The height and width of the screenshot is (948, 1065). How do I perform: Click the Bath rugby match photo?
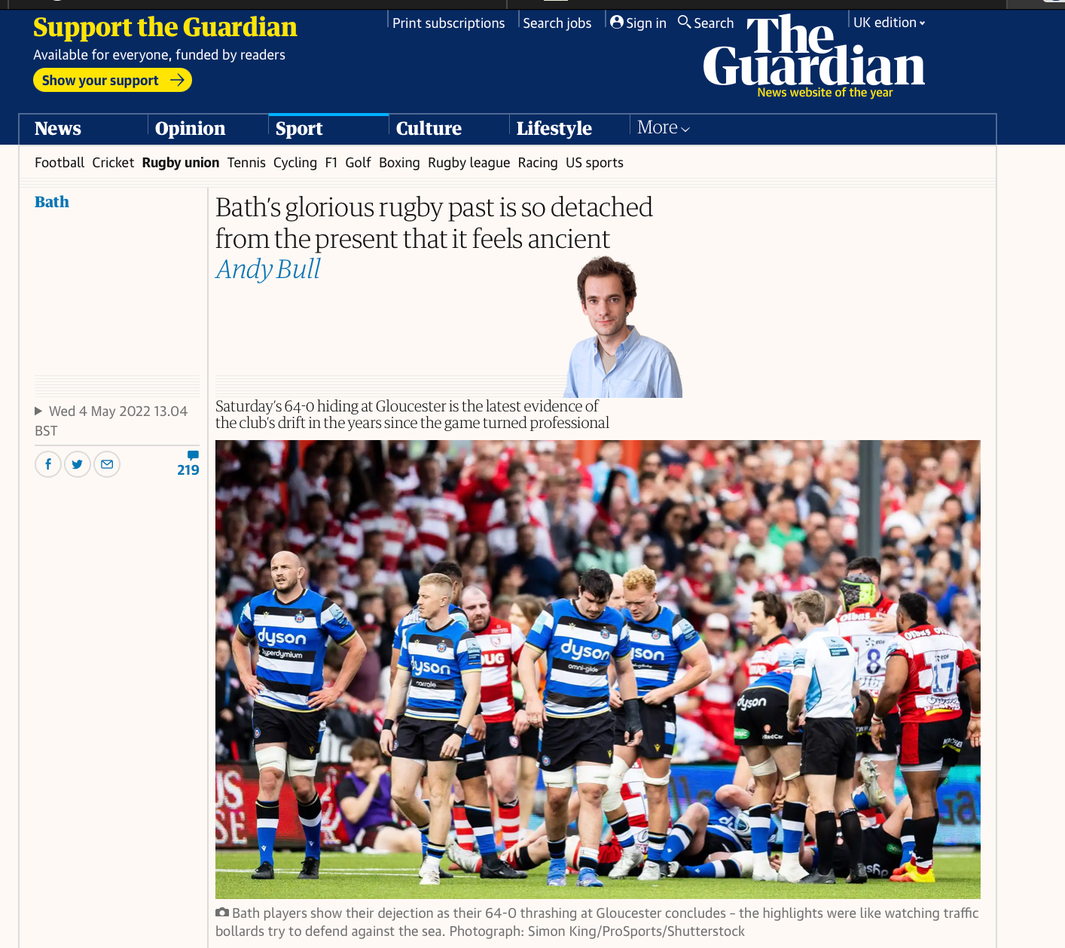click(598, 669)
